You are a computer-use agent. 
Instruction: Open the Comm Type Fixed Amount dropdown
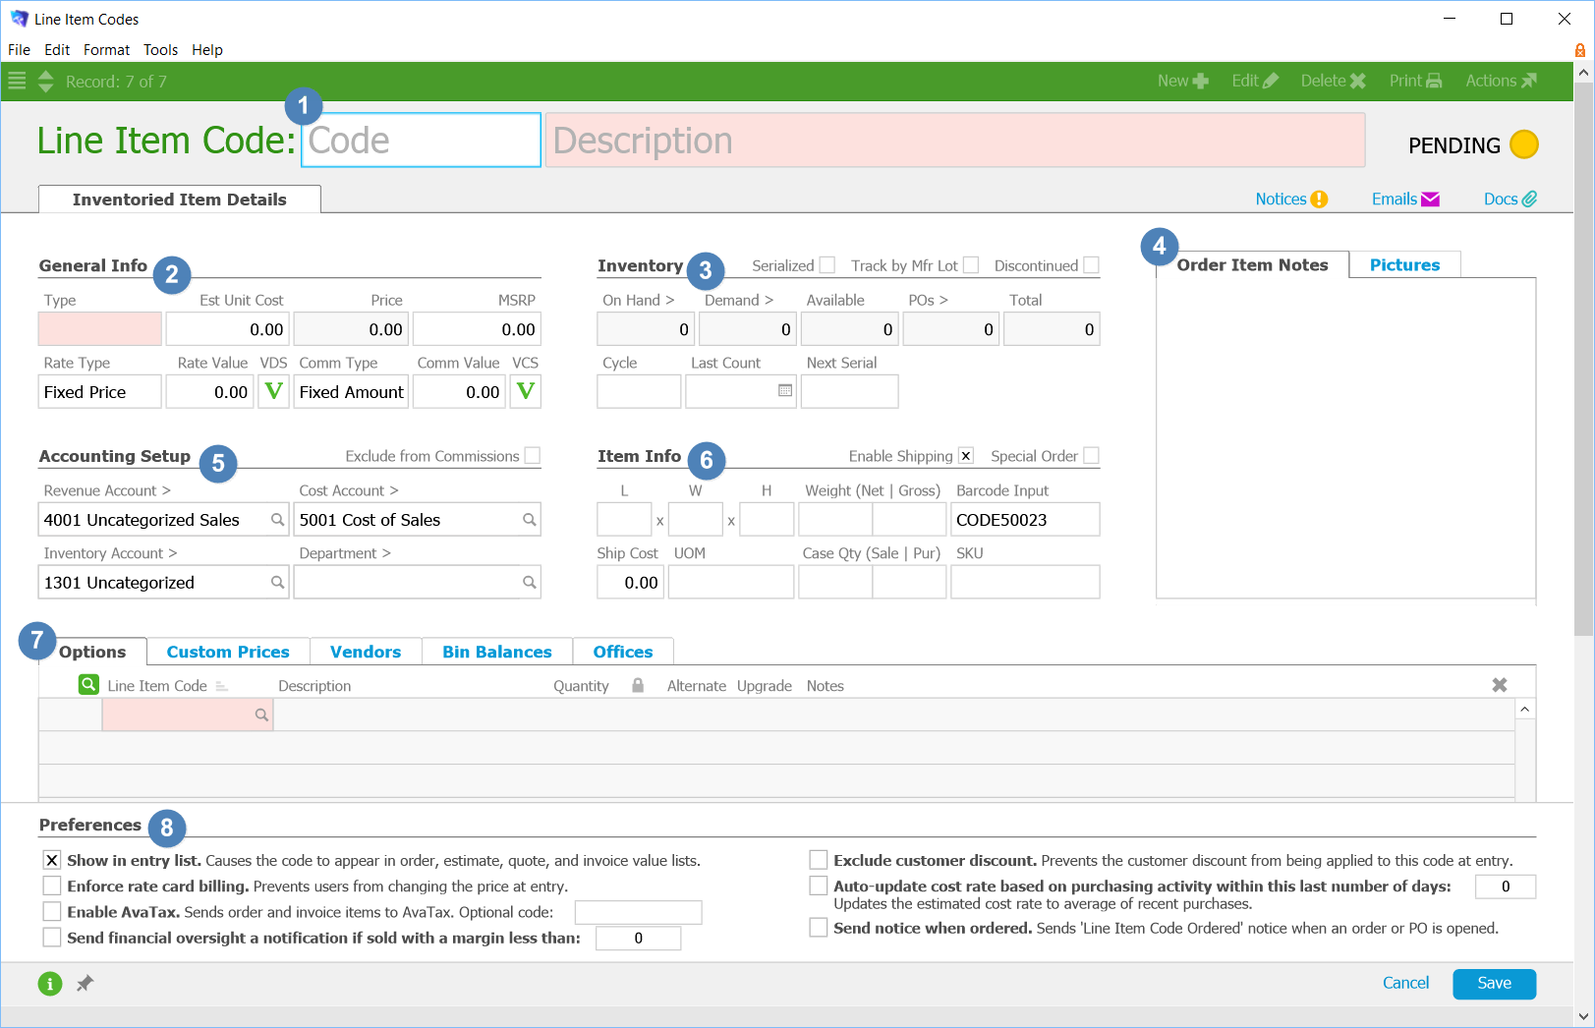click(x=351, y=391)
